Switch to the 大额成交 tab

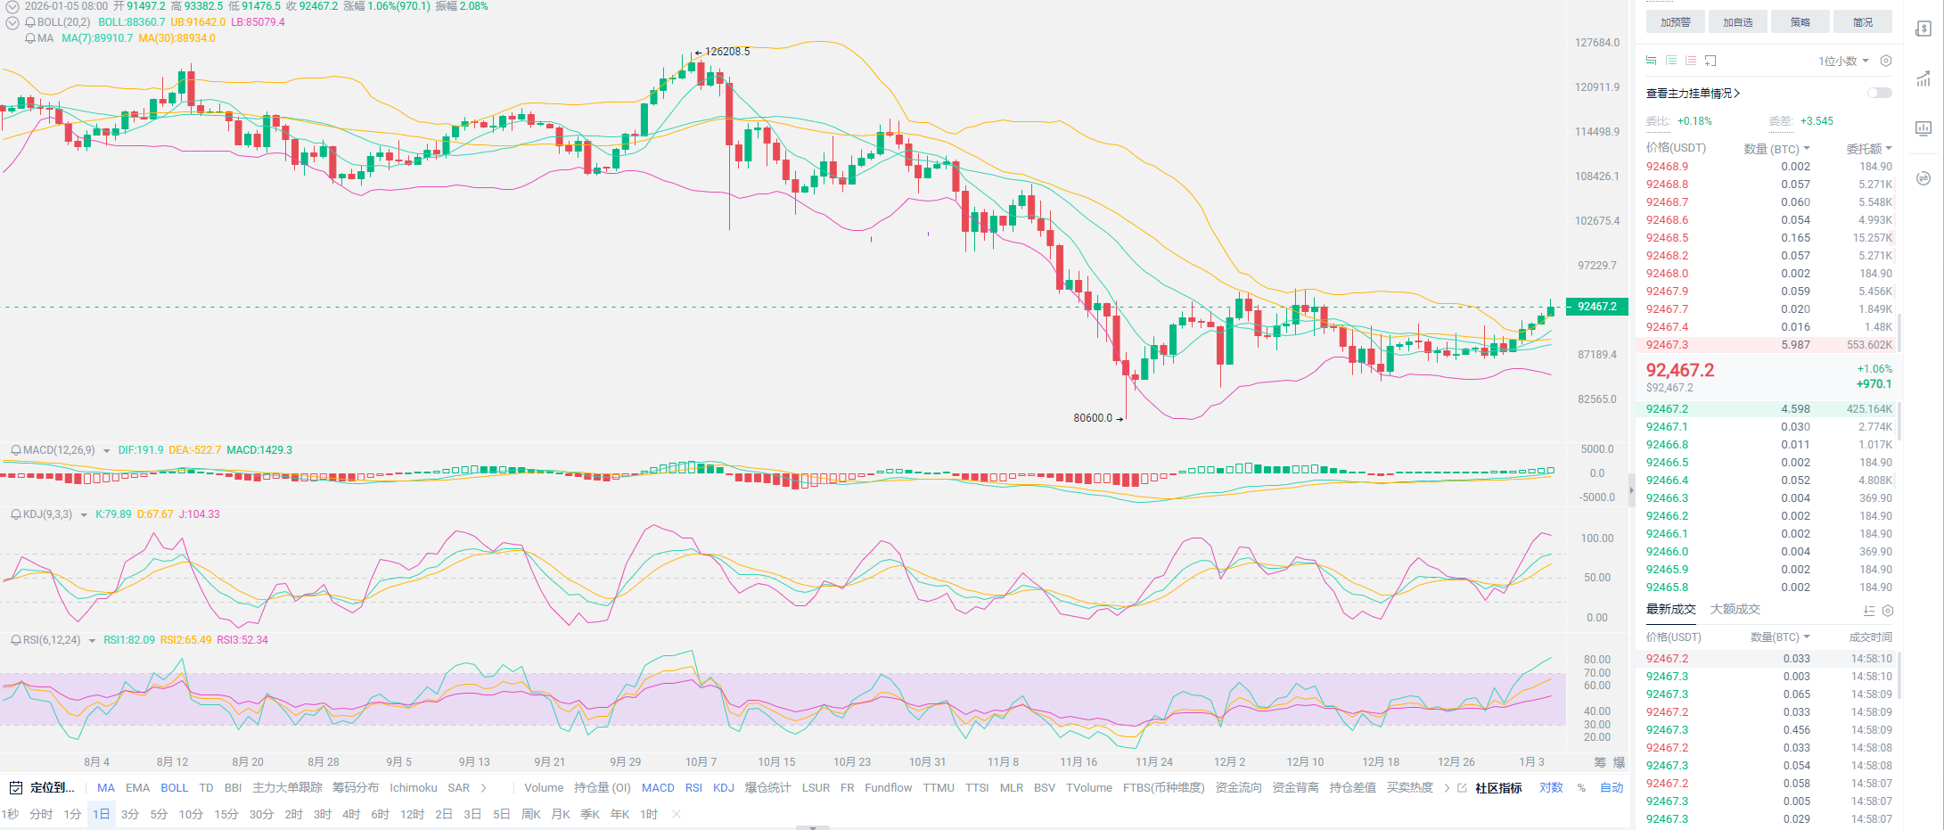pos(1735,610)
